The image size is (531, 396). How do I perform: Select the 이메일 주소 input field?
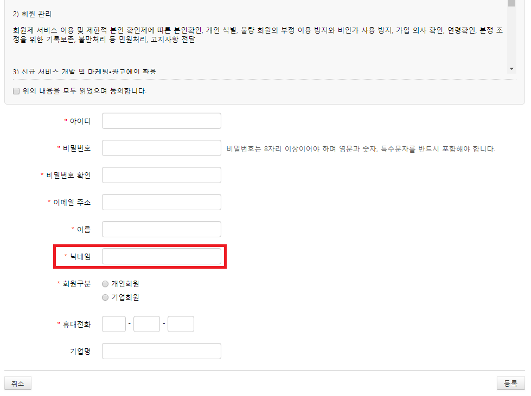[162, 202]
